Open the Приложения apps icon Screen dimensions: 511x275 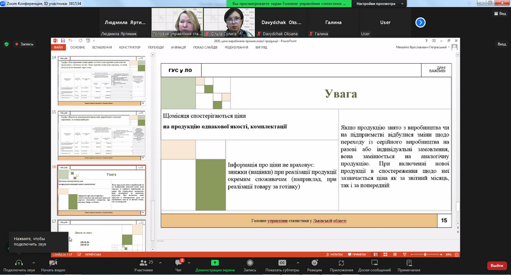click(342, 262)
